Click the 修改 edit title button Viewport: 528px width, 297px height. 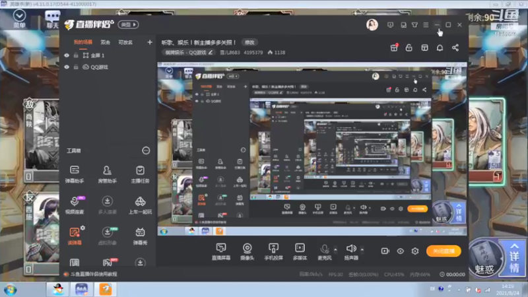click(x=249, y=42)
